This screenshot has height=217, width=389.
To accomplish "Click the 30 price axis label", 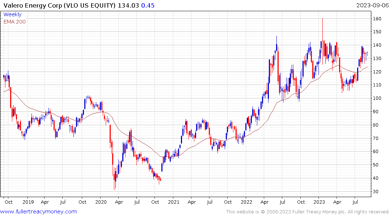I will point(376,192).
